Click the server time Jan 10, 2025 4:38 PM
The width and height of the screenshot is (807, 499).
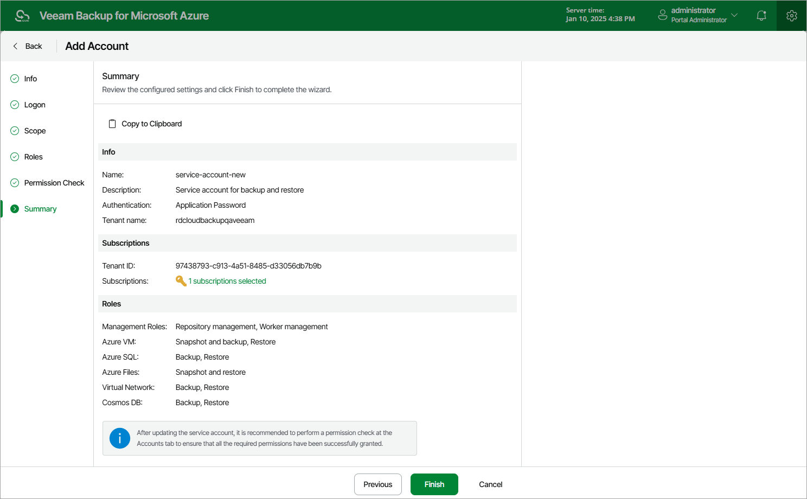[x=600, y=19]
